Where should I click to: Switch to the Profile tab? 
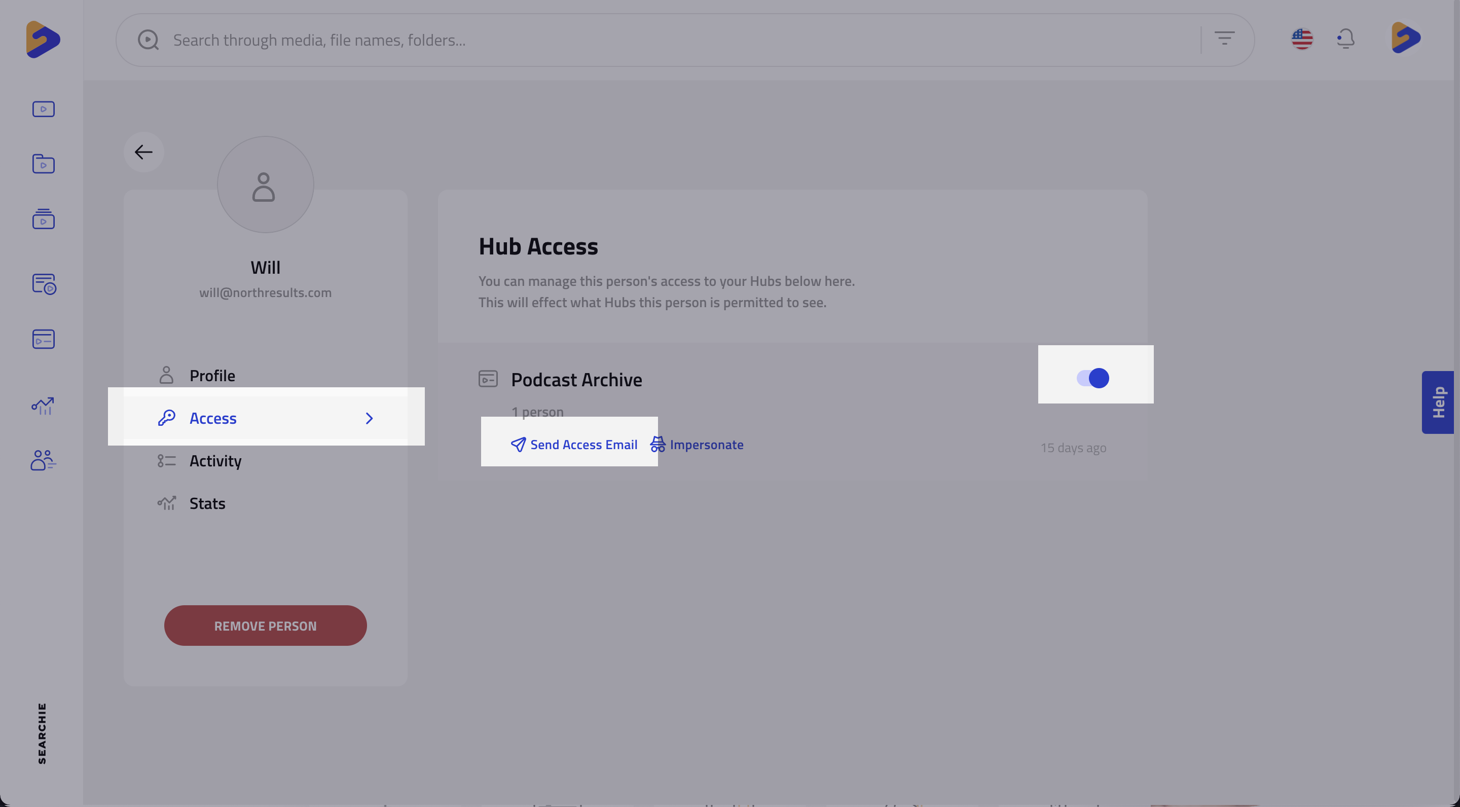coord(212,375)
